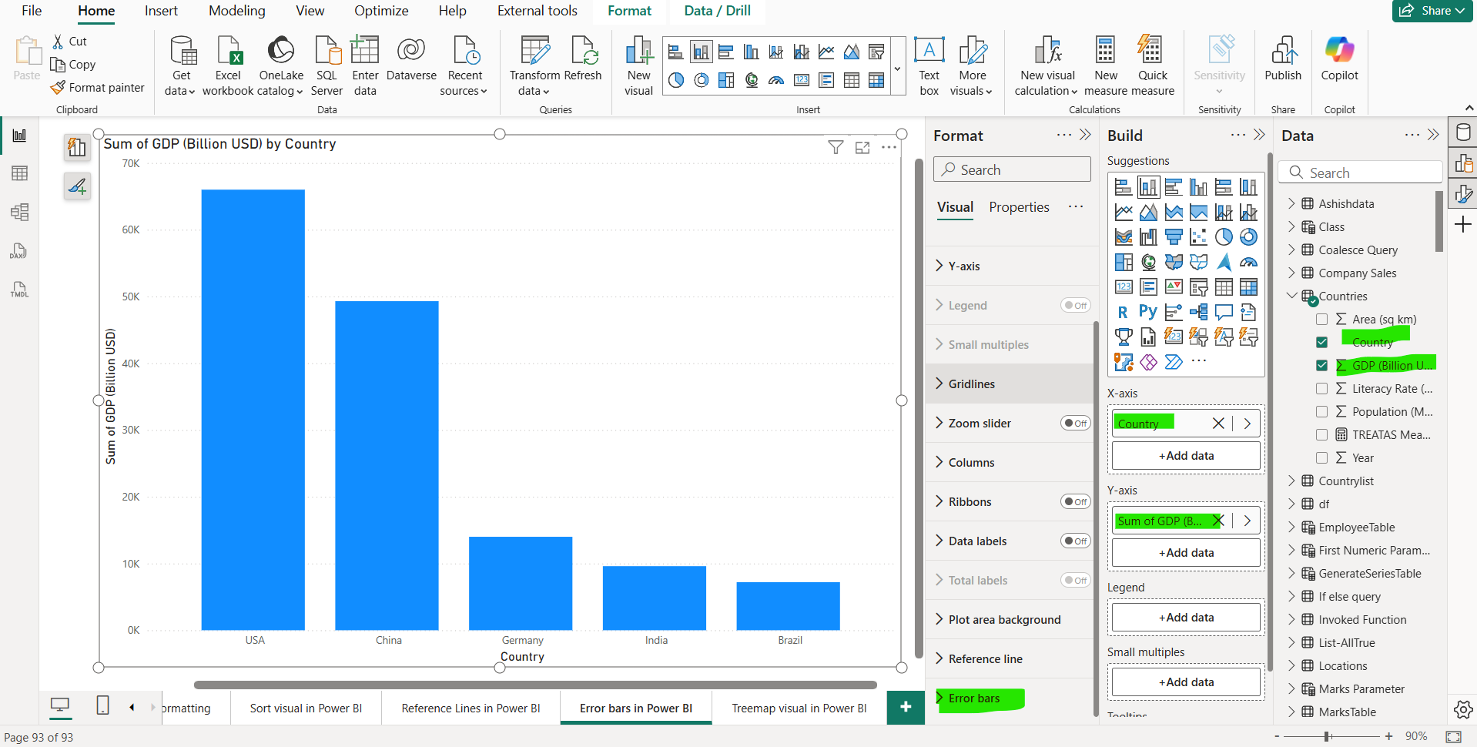Click the zoom slider handle in status bar
Screen dimensions: 1477x747
1328,737
